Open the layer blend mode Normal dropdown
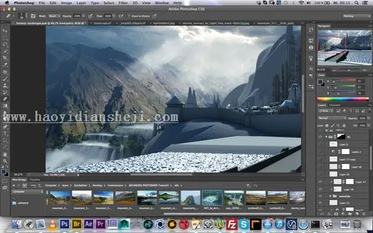 [x=332, y=118]
